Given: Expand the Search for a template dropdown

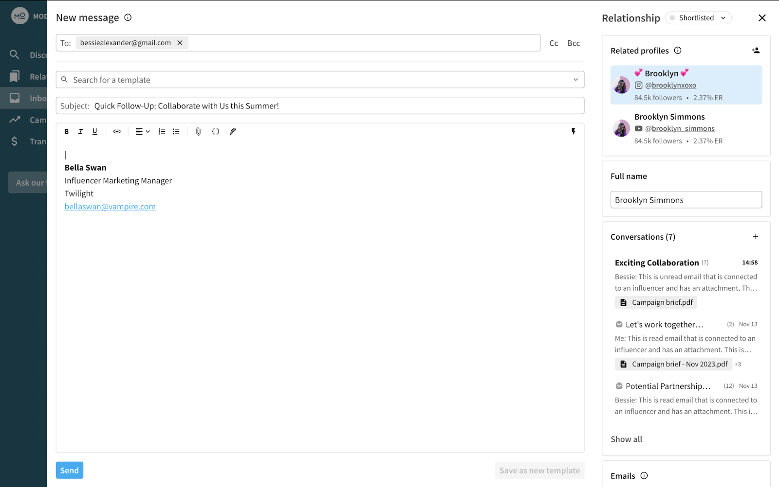Looking at the screenshot, I should (575, 80).
